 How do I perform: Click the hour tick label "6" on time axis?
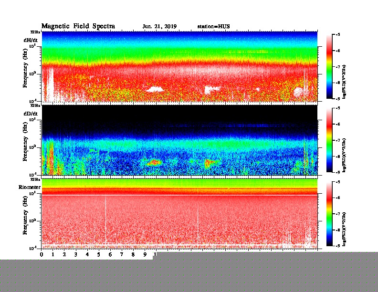(110, 254)
